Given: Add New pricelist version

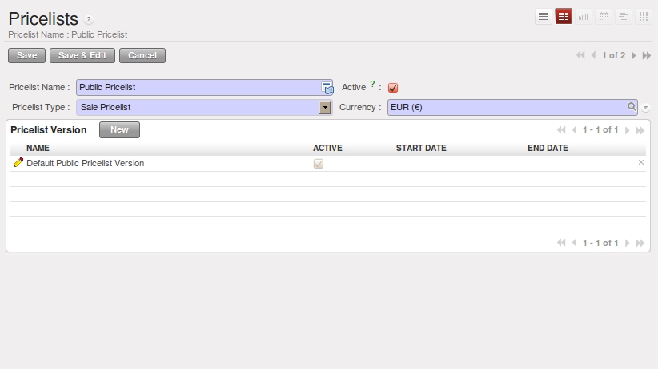Looking at the screenshot, I should click(x=119, y=129).
